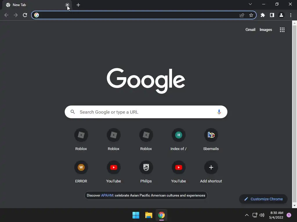Click the Google logo
This screenshot has width=297, height=222.
tap(146, 81)
